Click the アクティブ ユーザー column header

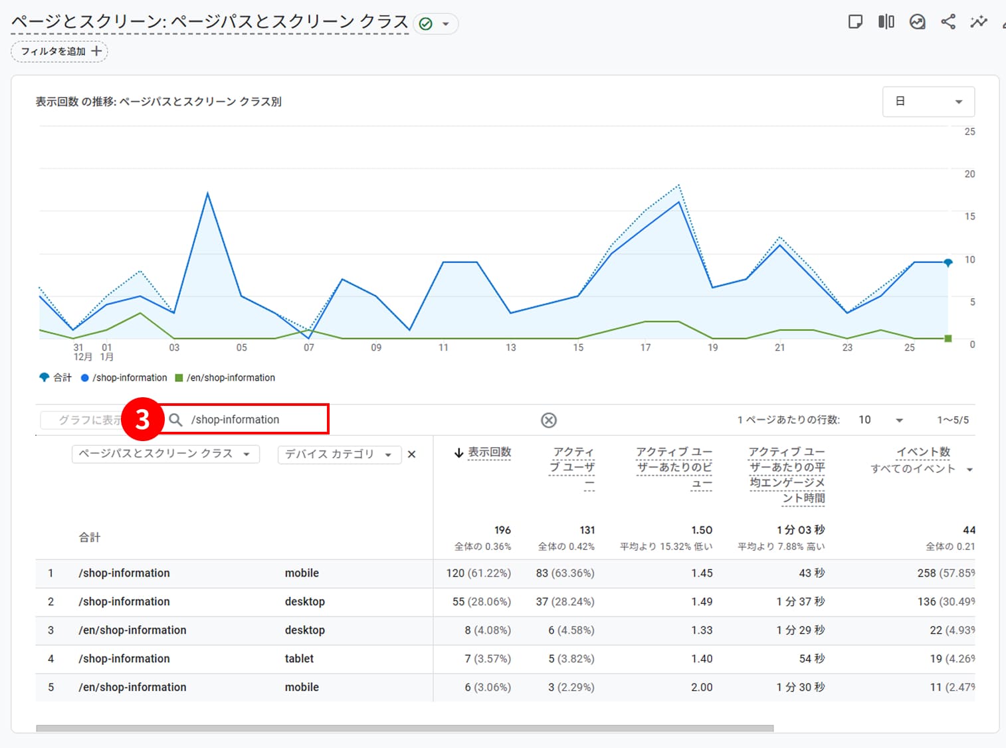(x=572, y=468)
